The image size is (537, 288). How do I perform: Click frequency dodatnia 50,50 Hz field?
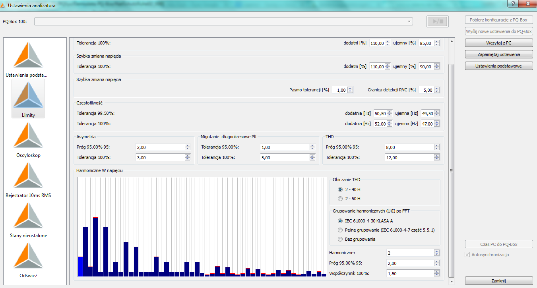pyautogui.click(x=380, y=113)
